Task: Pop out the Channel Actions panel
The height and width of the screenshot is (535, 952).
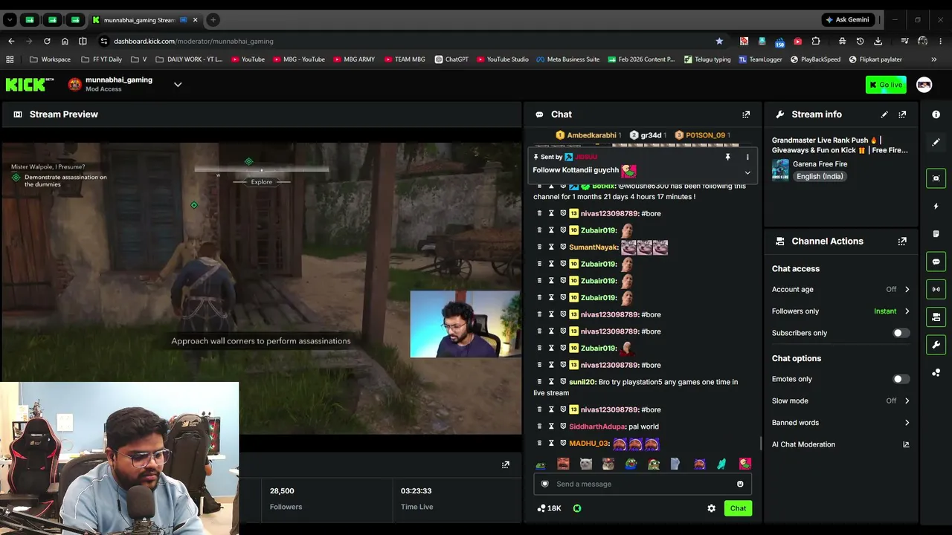Action: point(902,241)
